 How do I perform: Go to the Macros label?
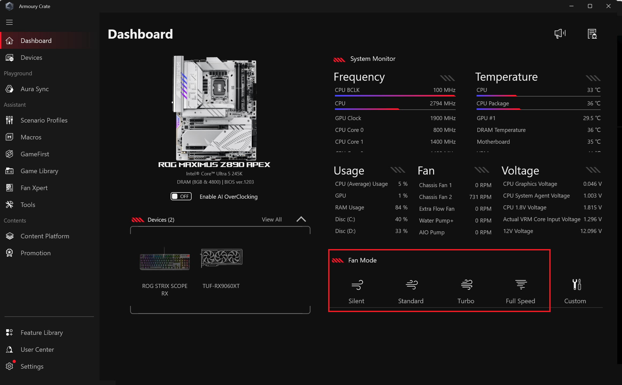coord(31,137)
